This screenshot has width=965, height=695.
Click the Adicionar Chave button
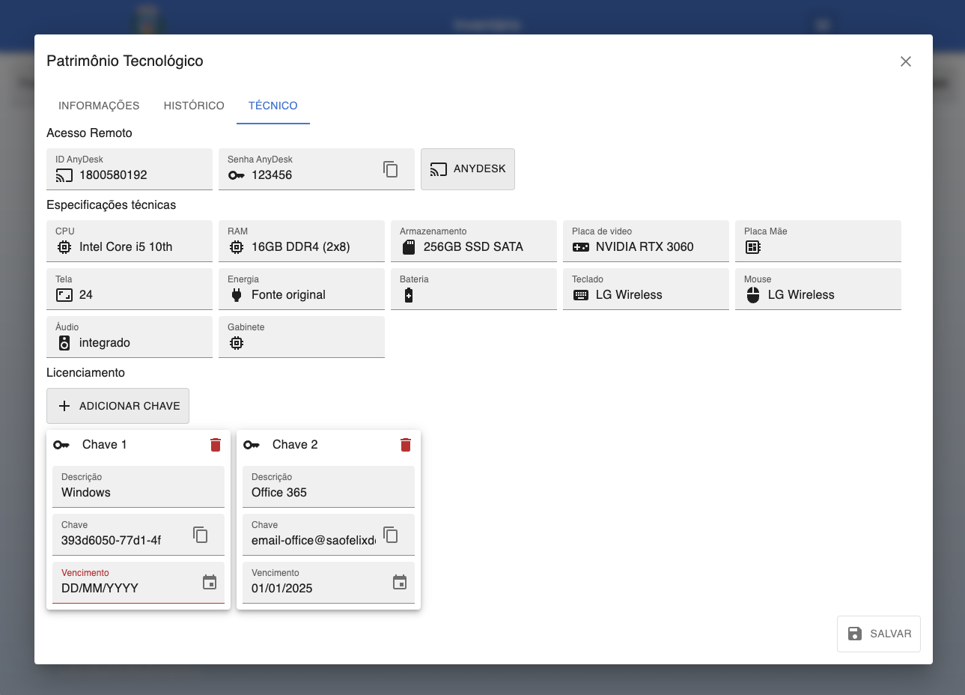tap(118, 406)
